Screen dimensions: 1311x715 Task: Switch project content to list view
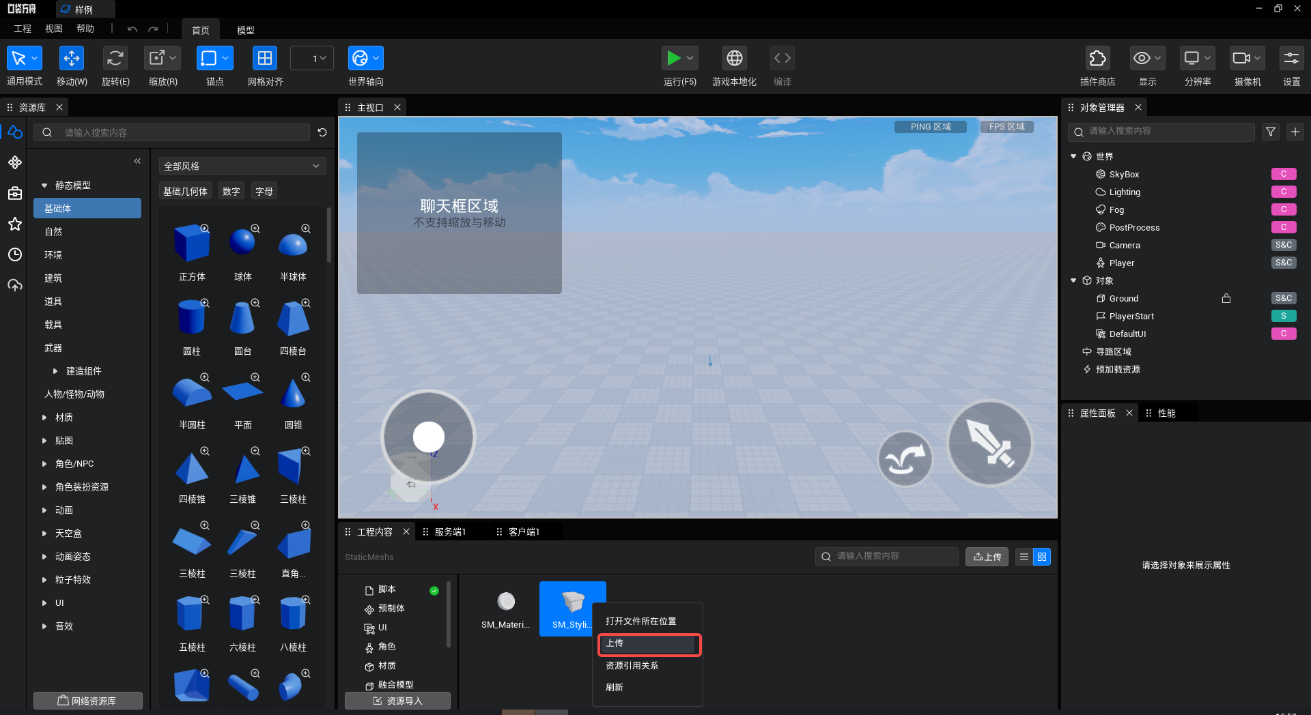tap(1024, 557)
